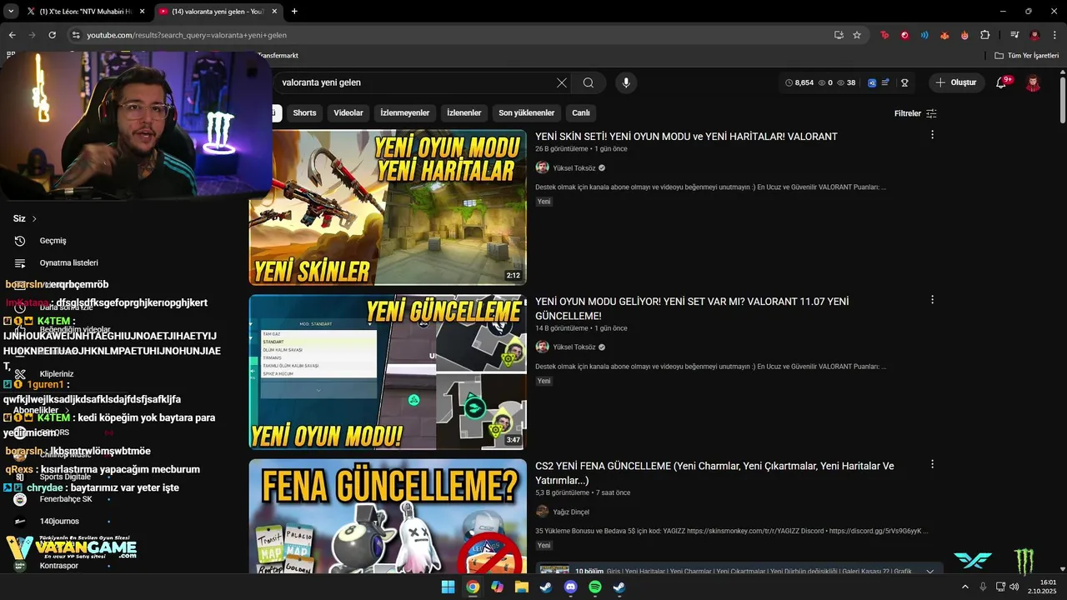
Task: Click the install app icon in the address bar
Action: (839, 35)
